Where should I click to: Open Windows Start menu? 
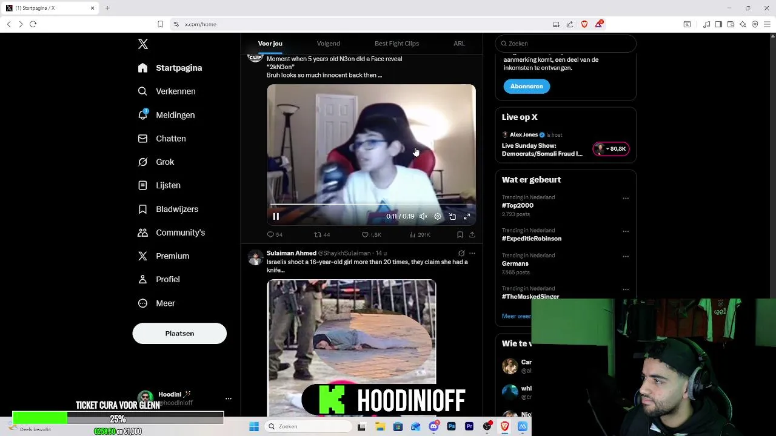click(x=253, y=426)
